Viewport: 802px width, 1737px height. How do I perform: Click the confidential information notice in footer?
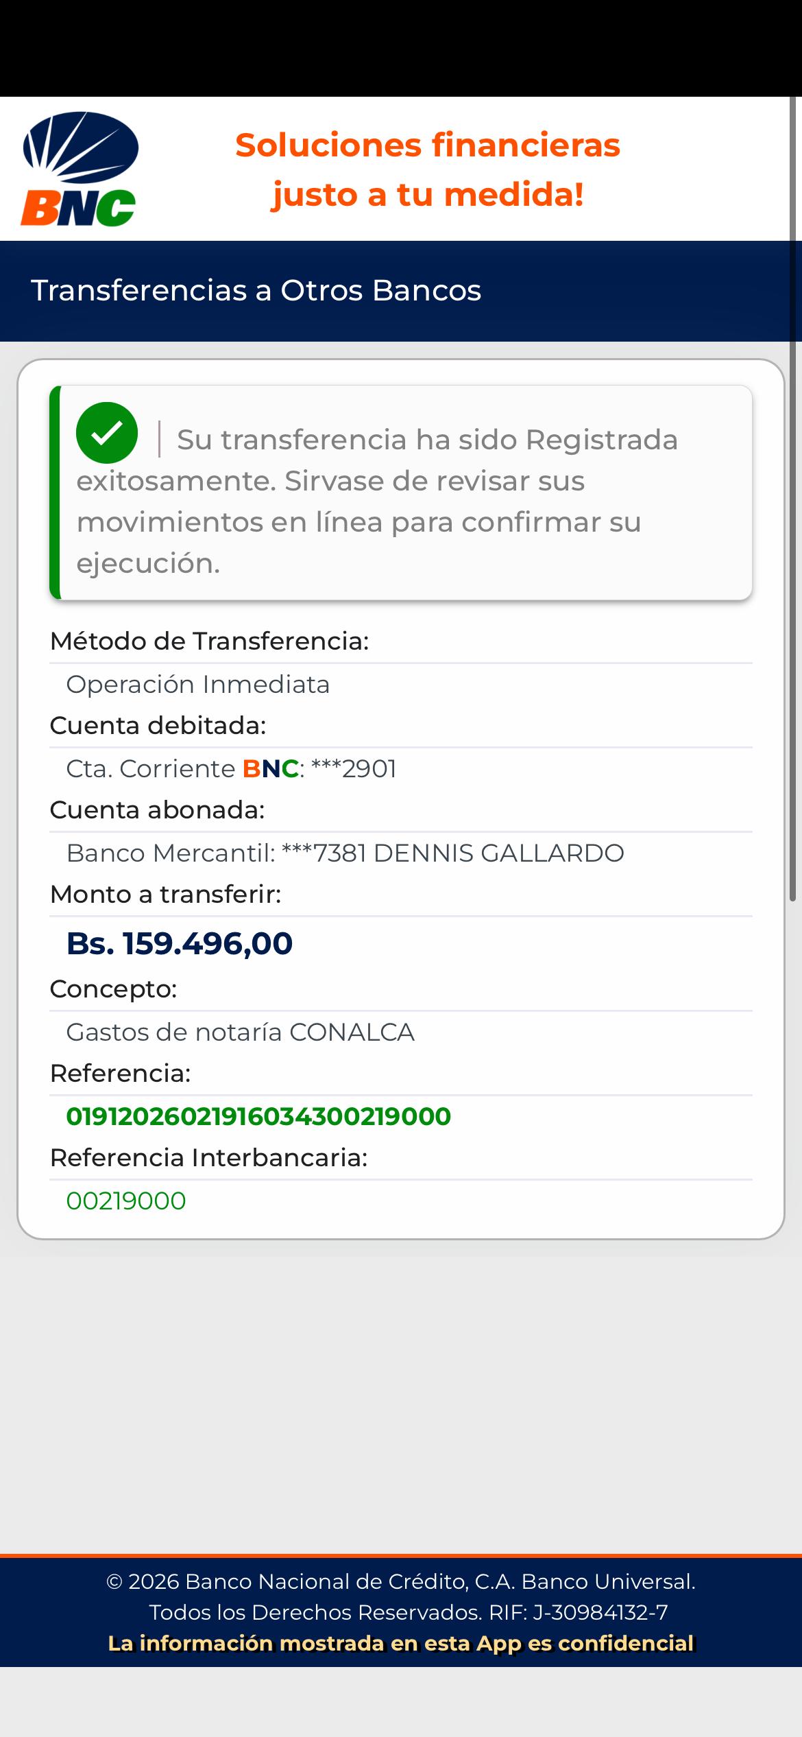pos(401,1644)
